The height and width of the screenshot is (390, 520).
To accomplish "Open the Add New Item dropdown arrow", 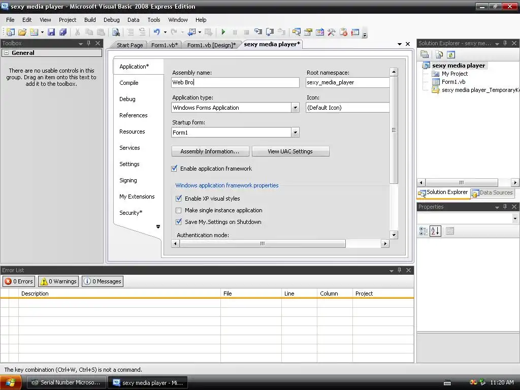I will (x=42, y=32).
